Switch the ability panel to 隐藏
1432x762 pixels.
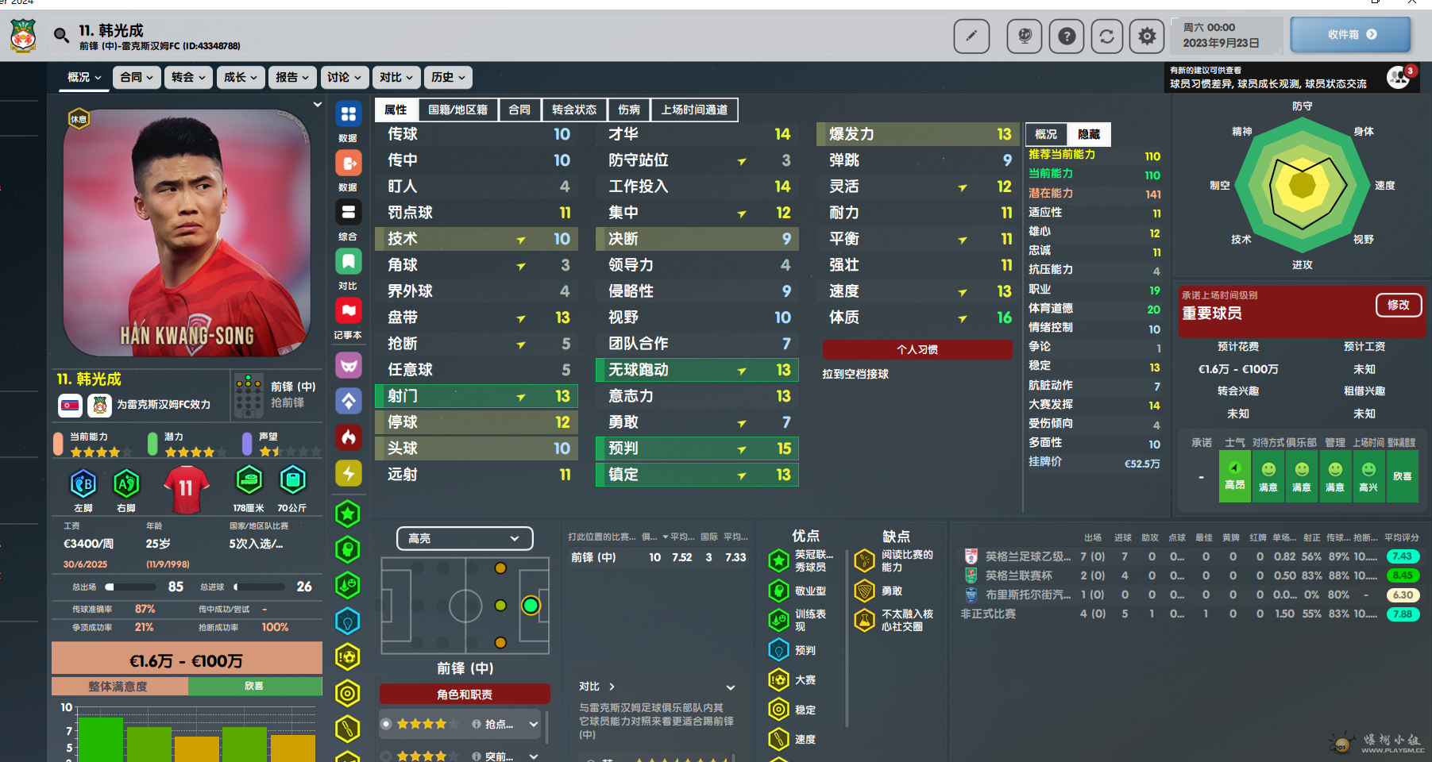click(x=1089, y=134)
